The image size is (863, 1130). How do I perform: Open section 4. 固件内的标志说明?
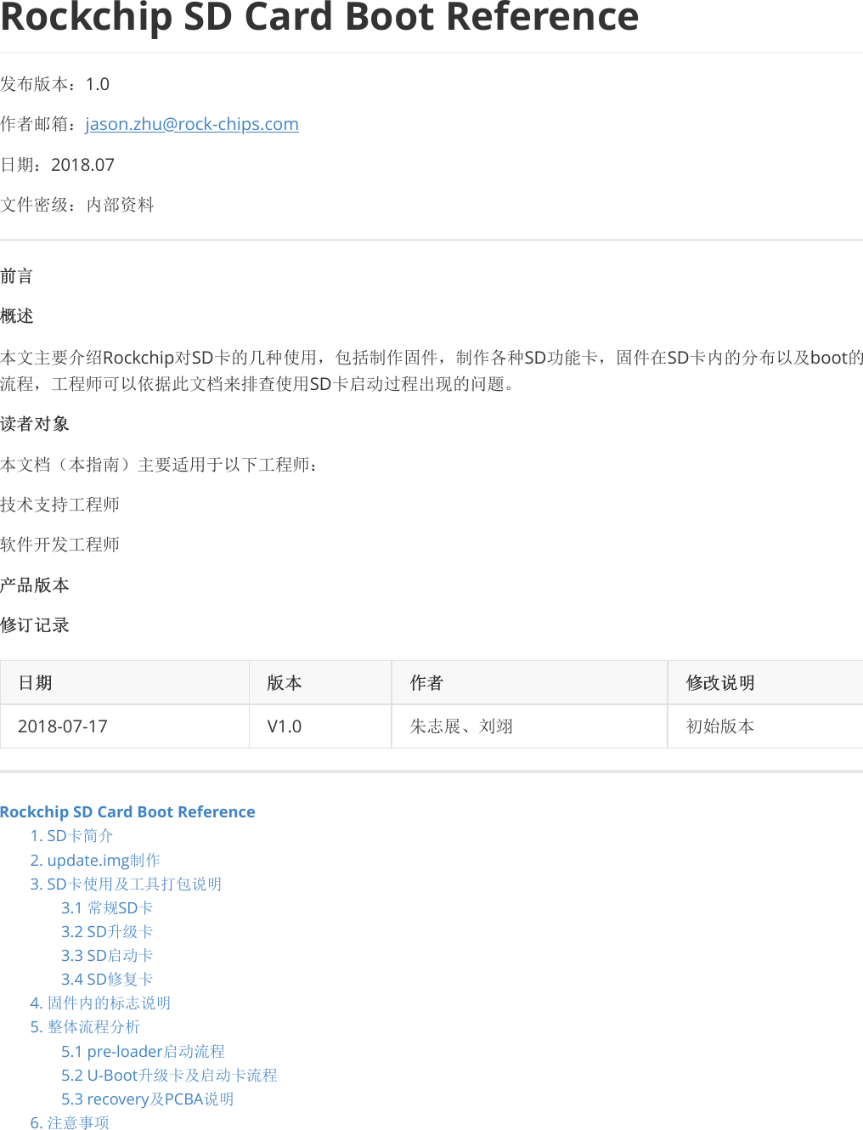point(100,1003)
